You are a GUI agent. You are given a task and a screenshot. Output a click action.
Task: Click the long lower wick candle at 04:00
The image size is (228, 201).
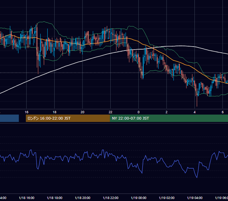point(197,97)
